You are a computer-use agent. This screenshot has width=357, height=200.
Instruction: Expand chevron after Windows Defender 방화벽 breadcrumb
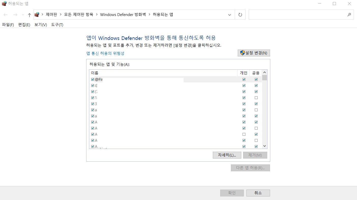[149, 15]
